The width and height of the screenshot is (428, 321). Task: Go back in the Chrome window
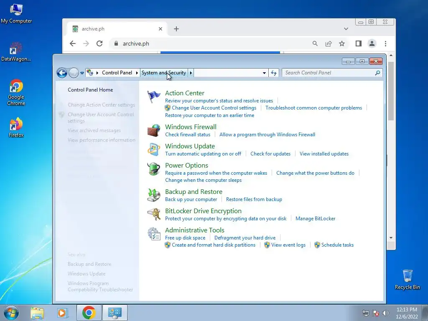(x=73, y=43)
